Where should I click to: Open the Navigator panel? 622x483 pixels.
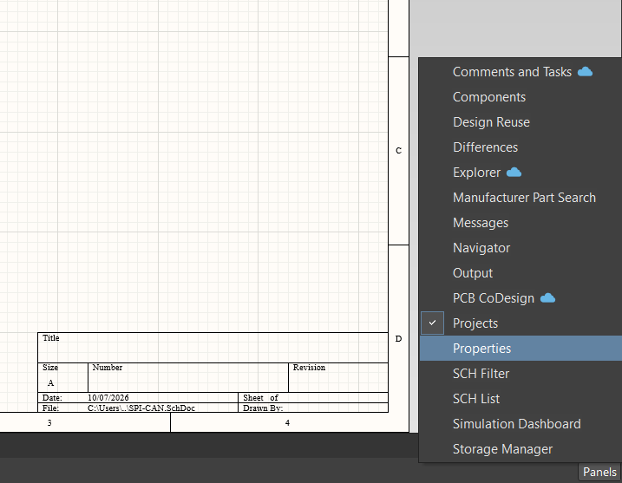(x=521, y=248)
